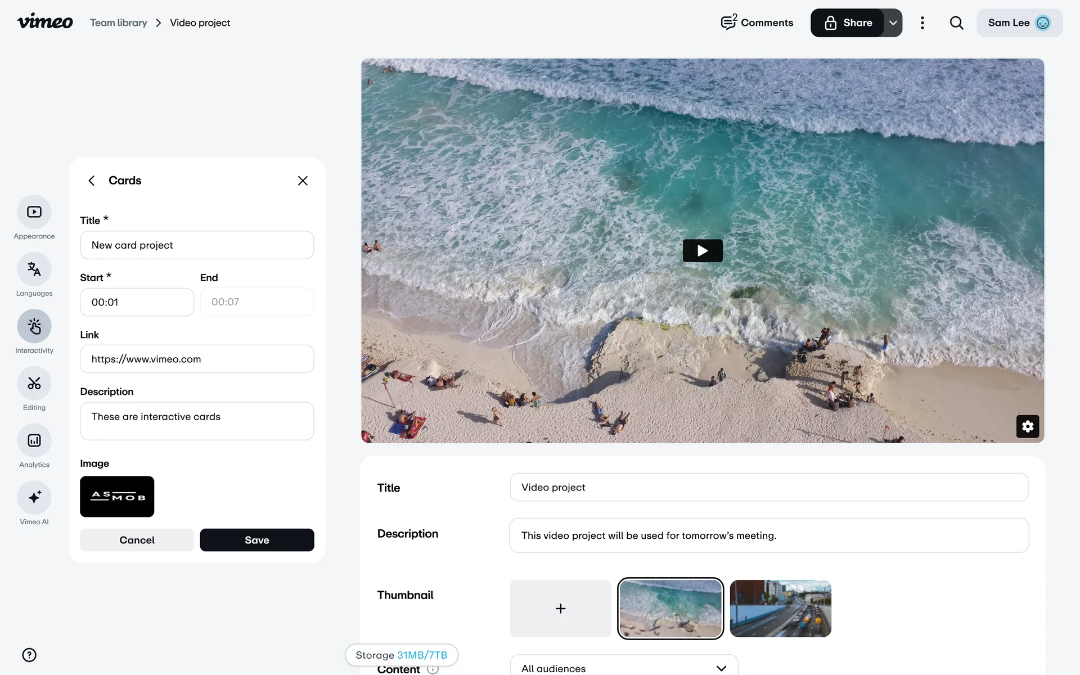The height and width of the screenshot is (675, 1080).
Task: Select the Interactivity sidebar icon
Action: pos(34,326)
